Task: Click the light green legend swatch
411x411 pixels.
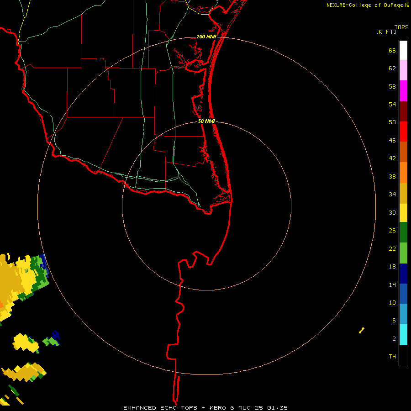Action: (403, 253)
